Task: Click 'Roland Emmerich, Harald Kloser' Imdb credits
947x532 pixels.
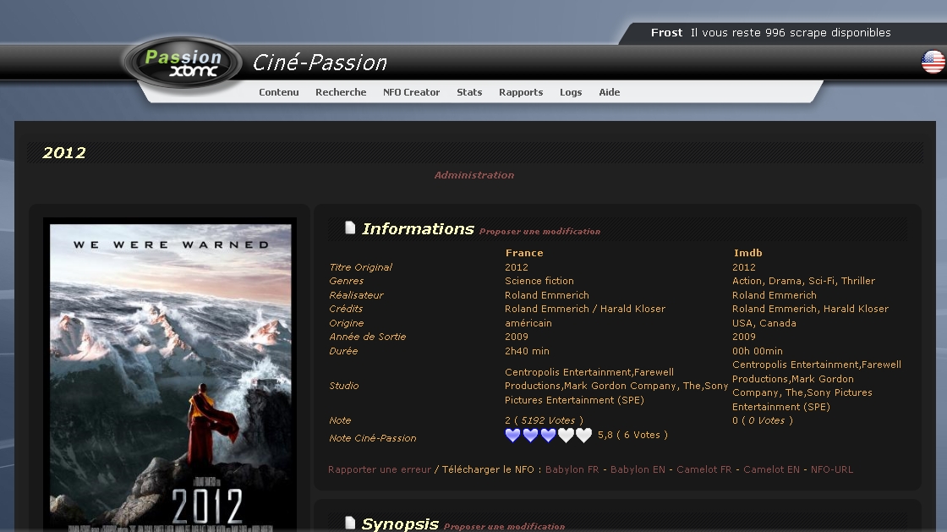Action: tap(811, 309)
